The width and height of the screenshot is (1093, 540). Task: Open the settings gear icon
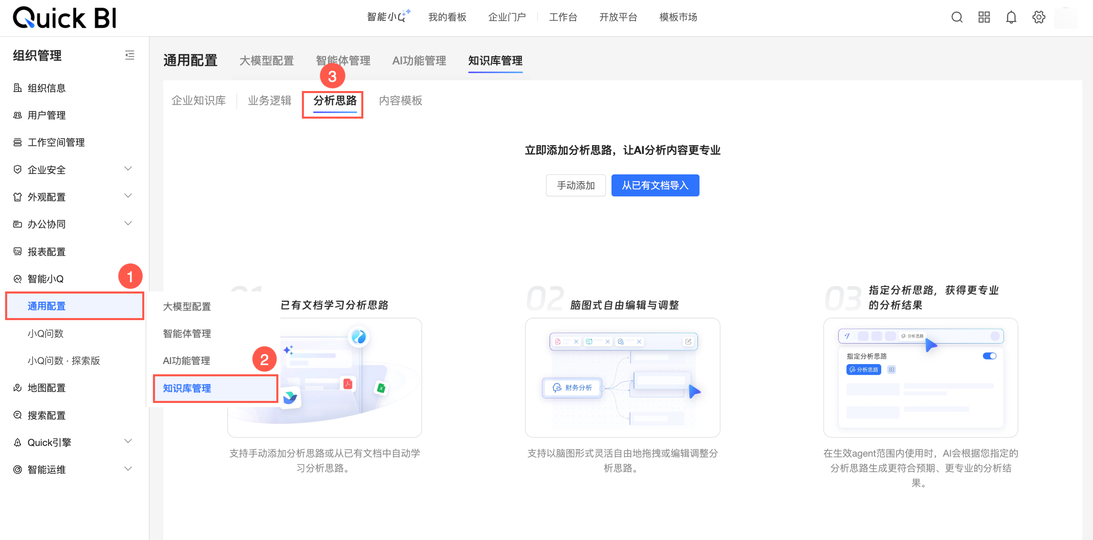point(1039,17)
